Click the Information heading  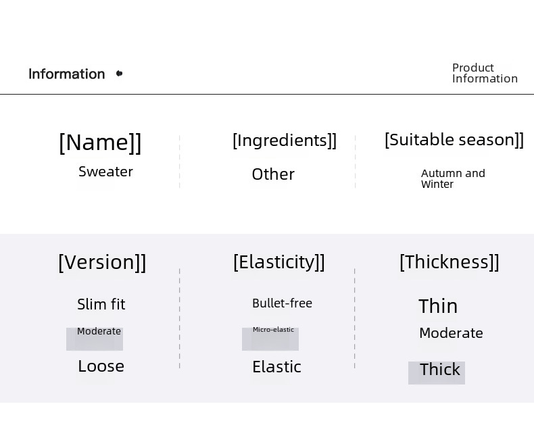pyautogui.click(x=67, y=74)
